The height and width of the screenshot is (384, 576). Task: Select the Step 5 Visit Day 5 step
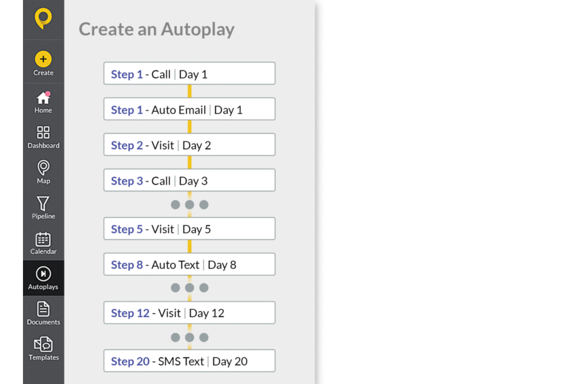[190, 229]
